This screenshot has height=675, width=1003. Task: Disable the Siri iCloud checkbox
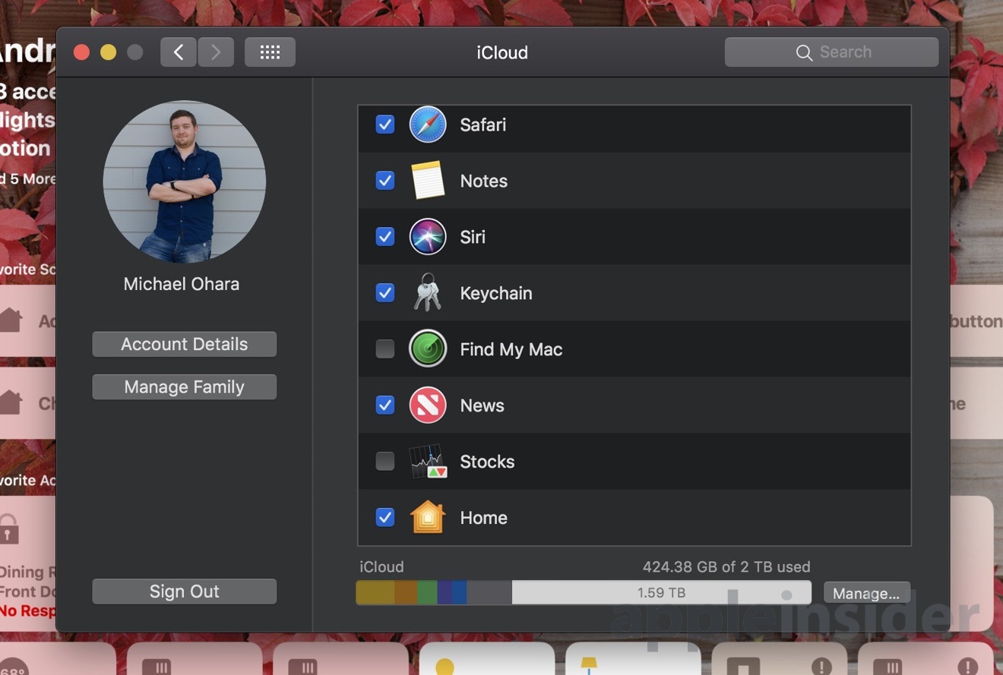385,237
